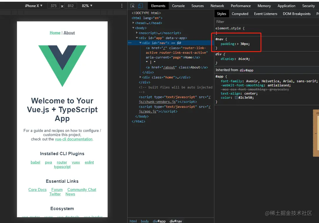Select the html lang en line
This screenshot has width=319, height=223.
point(147,18)
